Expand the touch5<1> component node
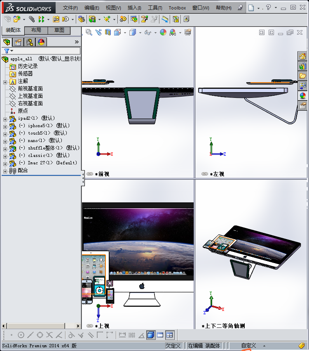 (x=5, y=134)
